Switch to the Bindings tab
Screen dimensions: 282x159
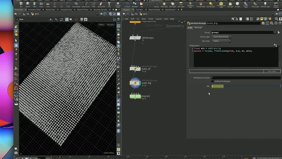pos(198,27)
